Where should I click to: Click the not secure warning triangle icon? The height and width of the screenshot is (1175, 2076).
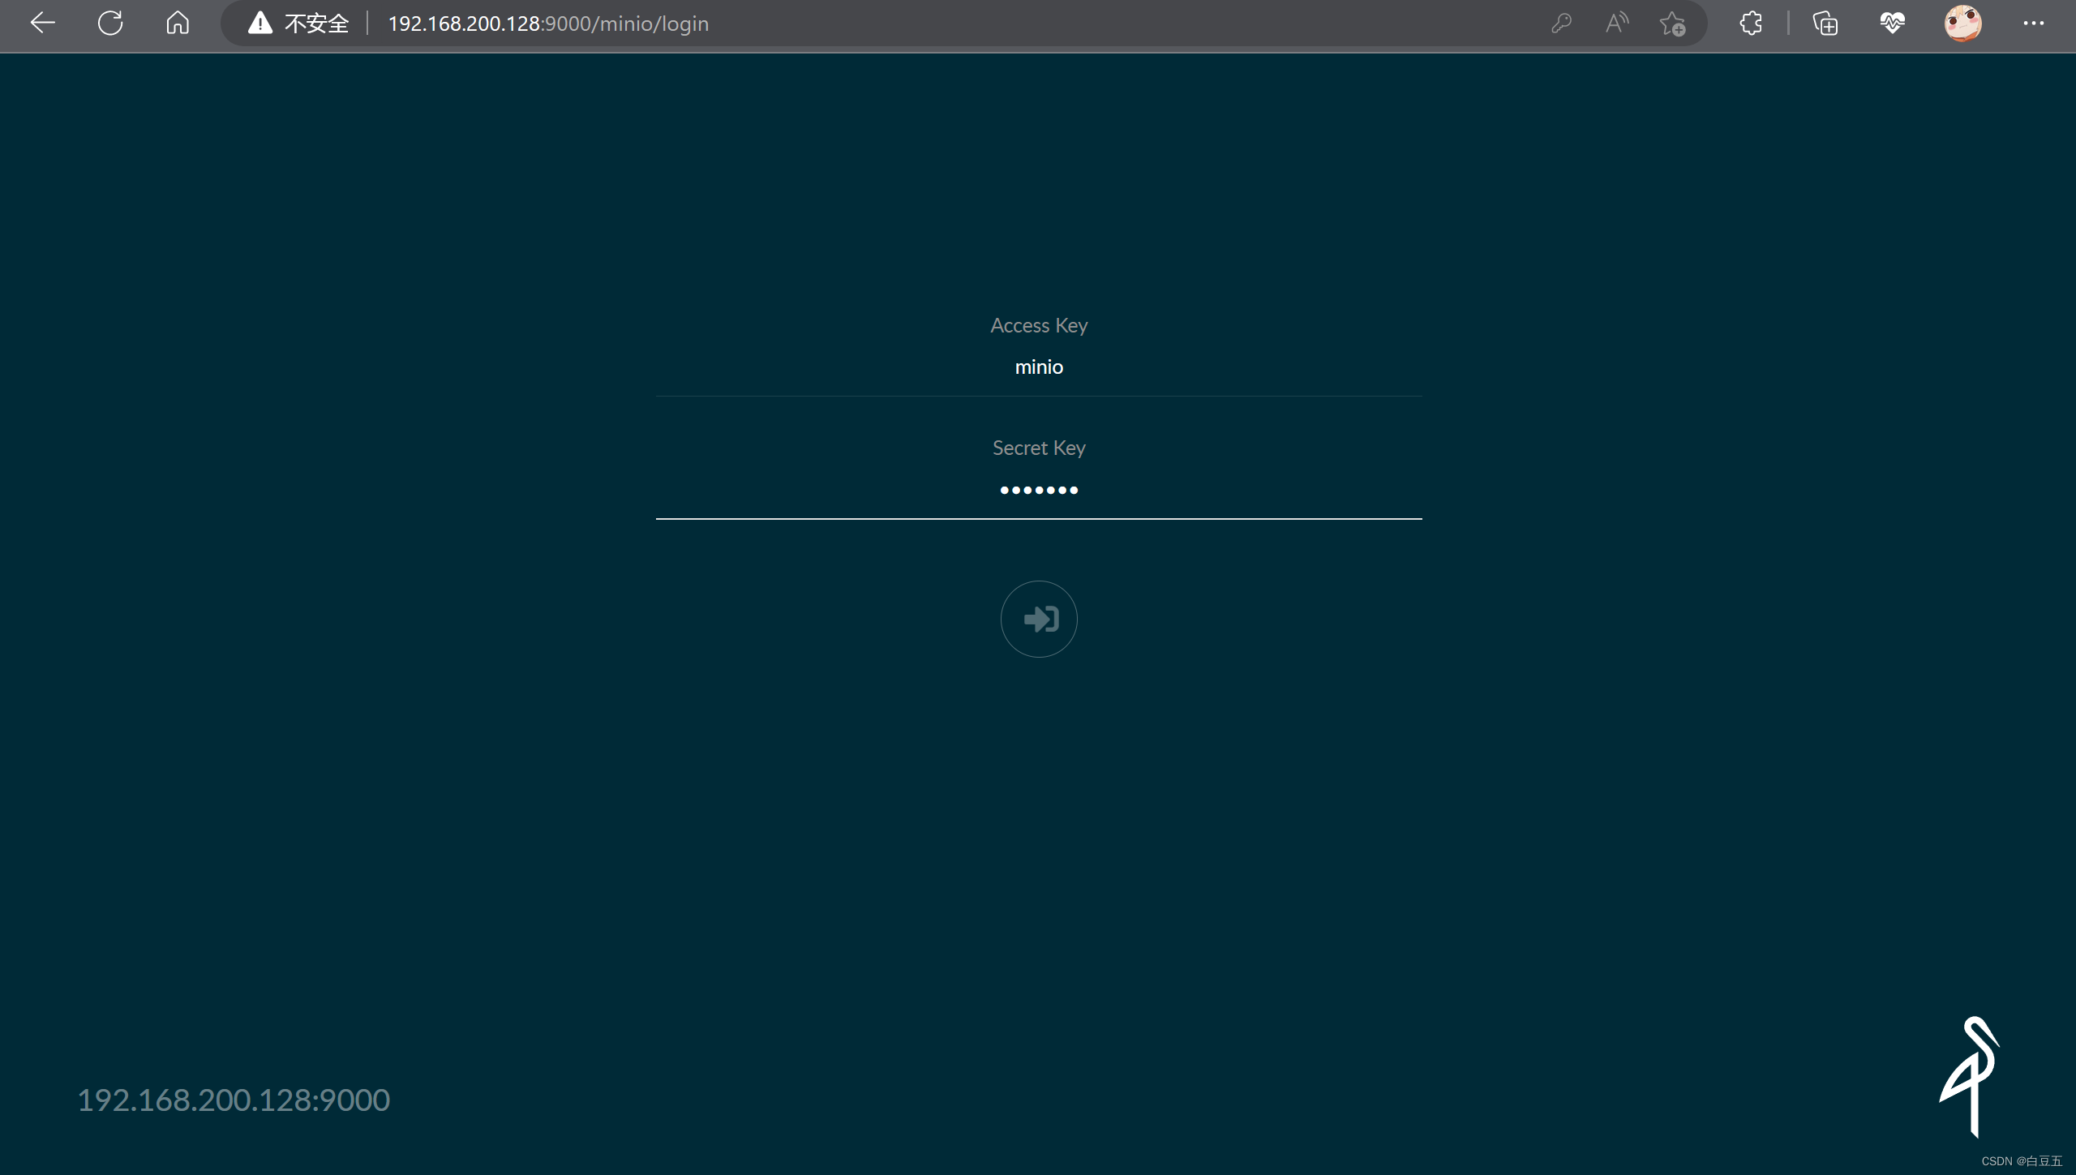point(259,24)
